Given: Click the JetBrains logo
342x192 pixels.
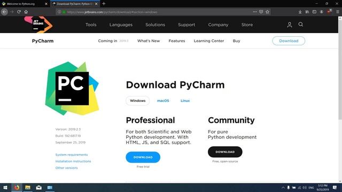Looking at the screenshot, I should click(38, 25).
